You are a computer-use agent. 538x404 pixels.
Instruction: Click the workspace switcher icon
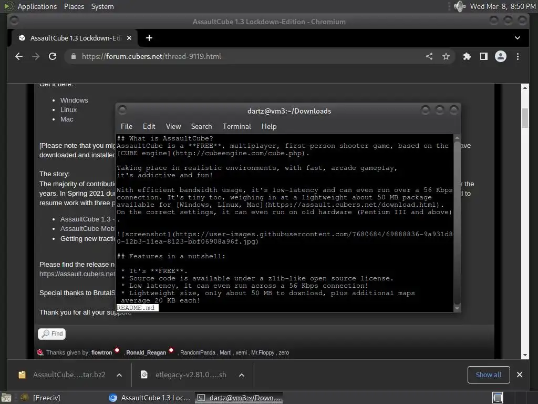pyautogui.click(x=498, y=398)
